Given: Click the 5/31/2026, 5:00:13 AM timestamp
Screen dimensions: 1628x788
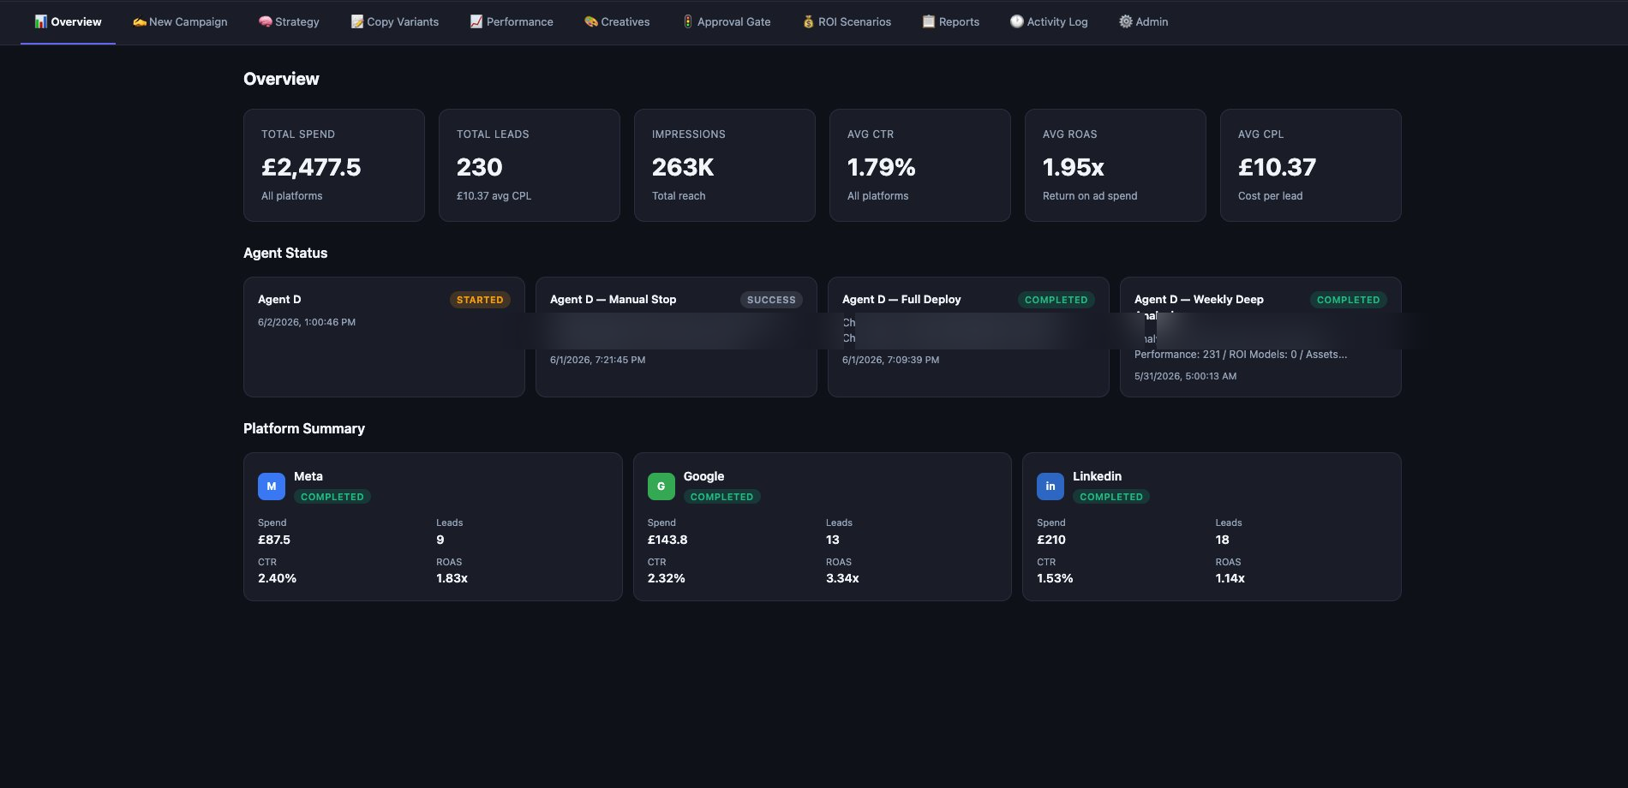Looking at the screenshot, I should [x=1186, y=376].
